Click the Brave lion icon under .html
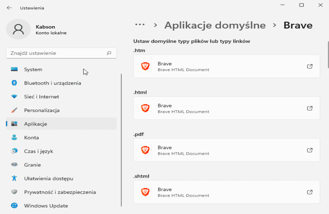Viewport: 329px width, 214px height. click(x=145, y=108)
